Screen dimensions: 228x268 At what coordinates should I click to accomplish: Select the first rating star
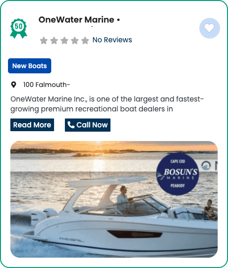(x=44, y=40)
